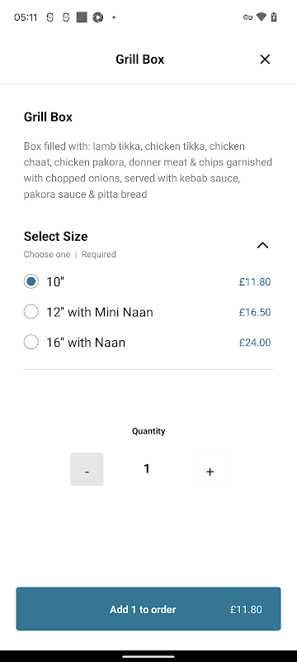The image size is (297, 662).
Task: Tap the Wi-Fi signal icon in status bar
Action: (262, 17)
